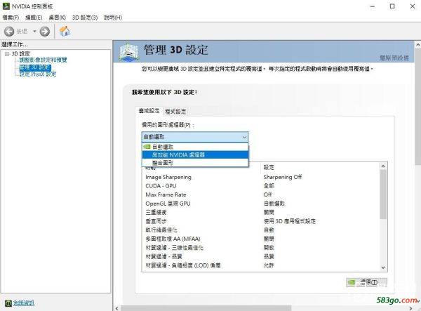This screenshot has height=311, width=421.
Task: Close the NVIDIA control panel window
Action: (413, 6)
